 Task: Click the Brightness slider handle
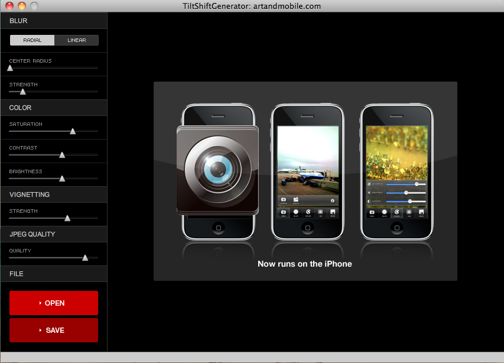(62, 179)
